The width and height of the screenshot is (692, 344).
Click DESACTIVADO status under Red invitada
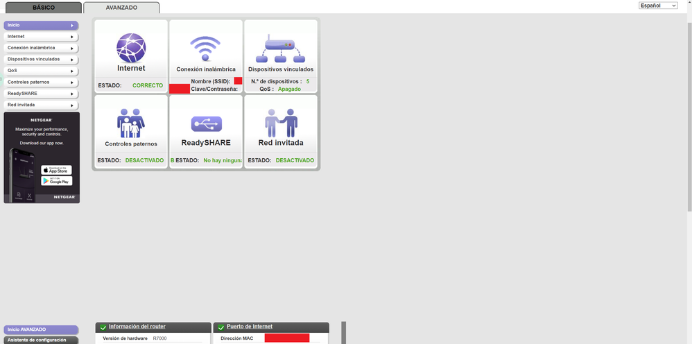pyautogui.click(x=295, y=161)
